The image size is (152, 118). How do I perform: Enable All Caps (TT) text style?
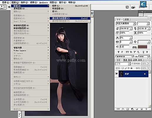pos(127,52)
